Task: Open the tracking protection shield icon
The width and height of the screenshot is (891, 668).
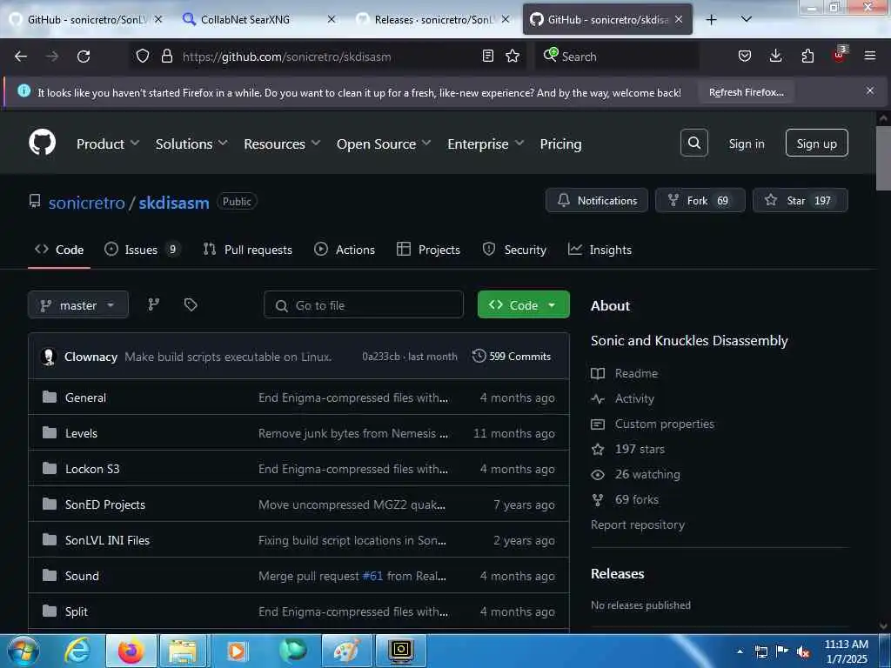Action: (x=143, y=57)
